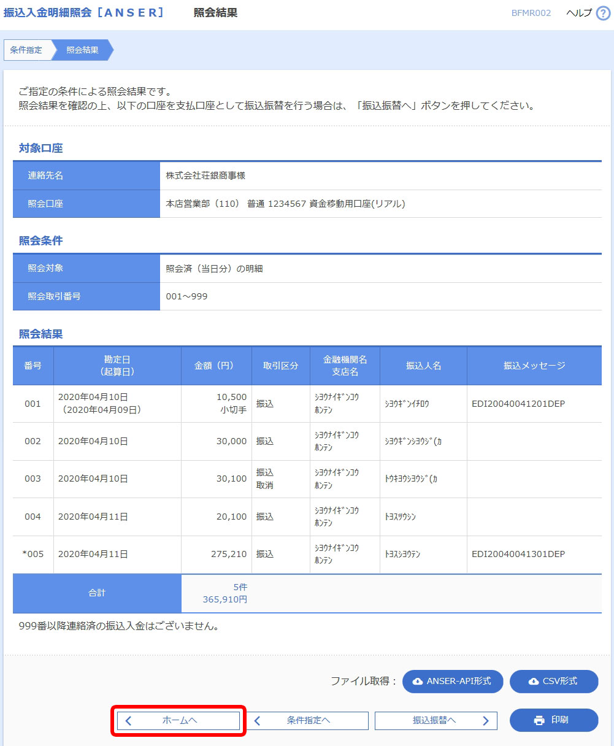Click payer name ﾄｳｷﾖｳｼﾖｳｼﾞ(ｶ
The height and width of the screenshot is (746, 614).
411,479
